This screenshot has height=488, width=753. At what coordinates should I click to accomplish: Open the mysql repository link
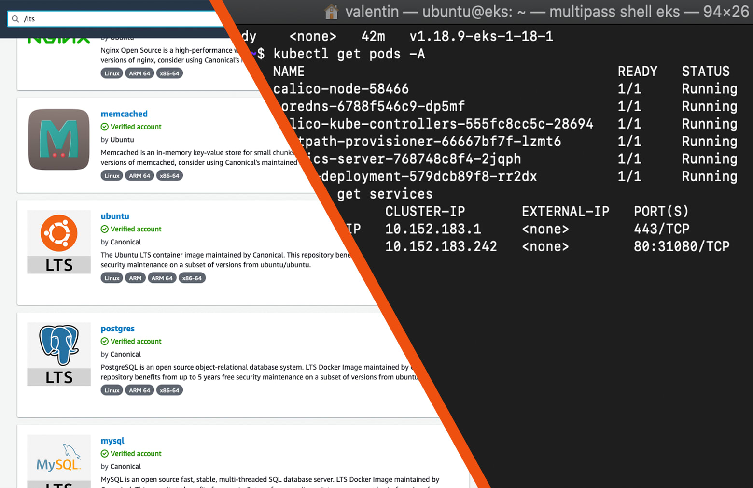point(112,441)
